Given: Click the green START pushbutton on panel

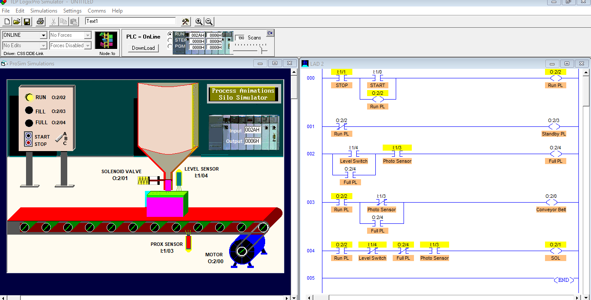Looking at the screenshot, I should (x=29, y=136).
